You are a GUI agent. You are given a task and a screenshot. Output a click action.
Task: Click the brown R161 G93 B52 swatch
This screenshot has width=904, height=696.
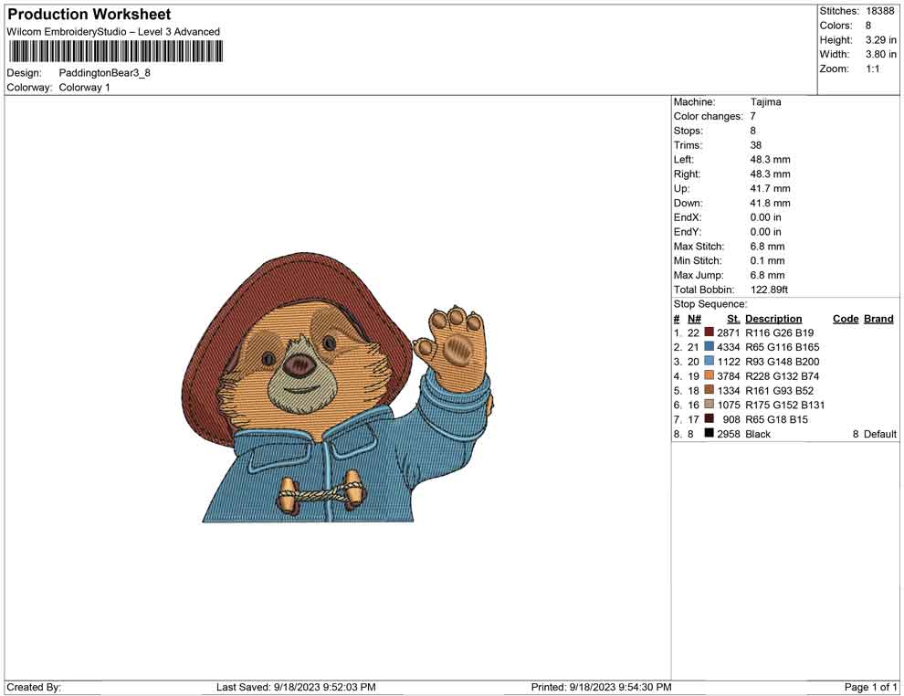[x=710, y=390]
